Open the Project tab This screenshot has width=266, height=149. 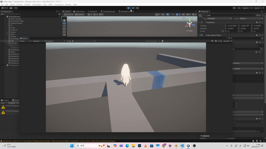click(x=5, y=100)
